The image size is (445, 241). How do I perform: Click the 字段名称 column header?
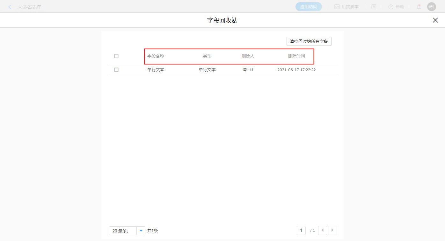(156, 56)
